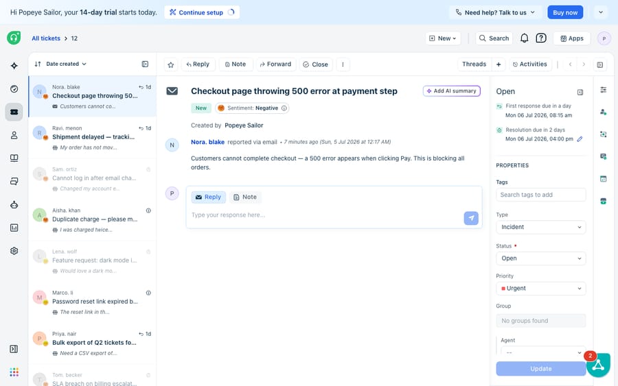Click the Buy now button
618x386 pixels.
(565, 12)
